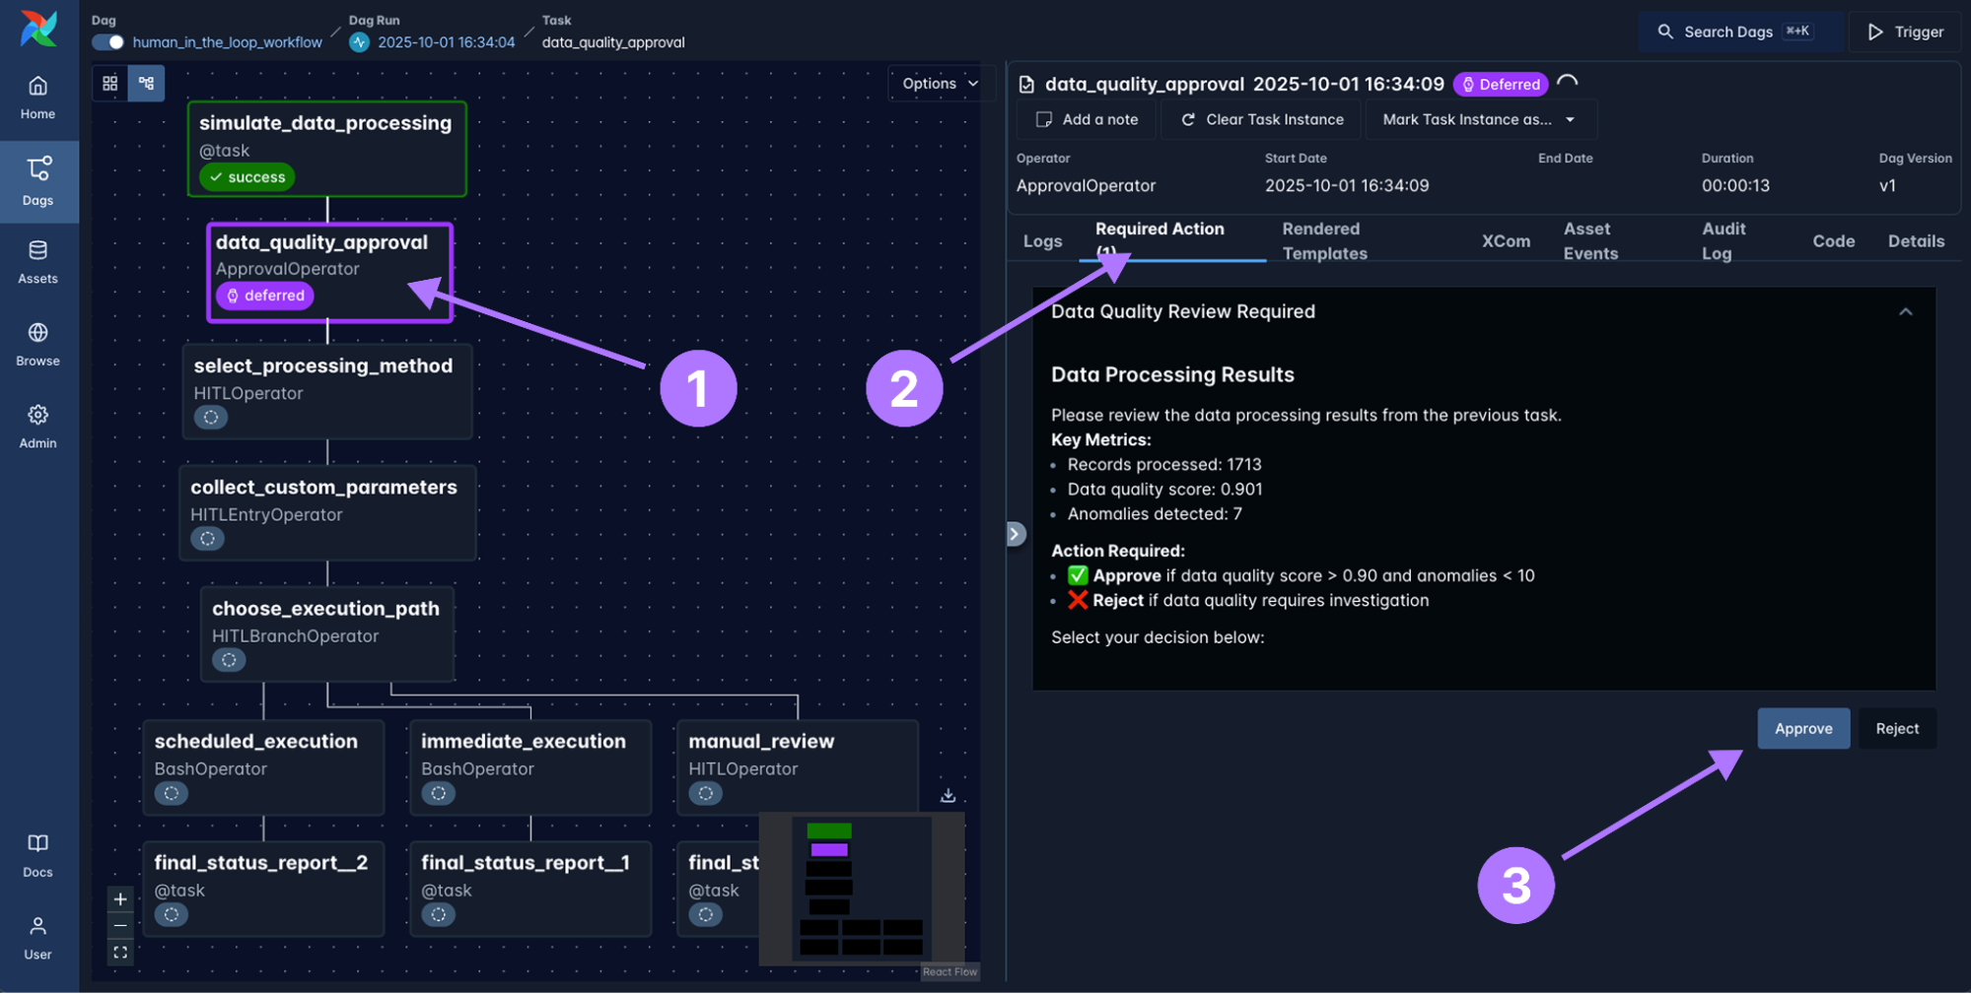Open the Home page from sidebar

(x=37, y=97)
